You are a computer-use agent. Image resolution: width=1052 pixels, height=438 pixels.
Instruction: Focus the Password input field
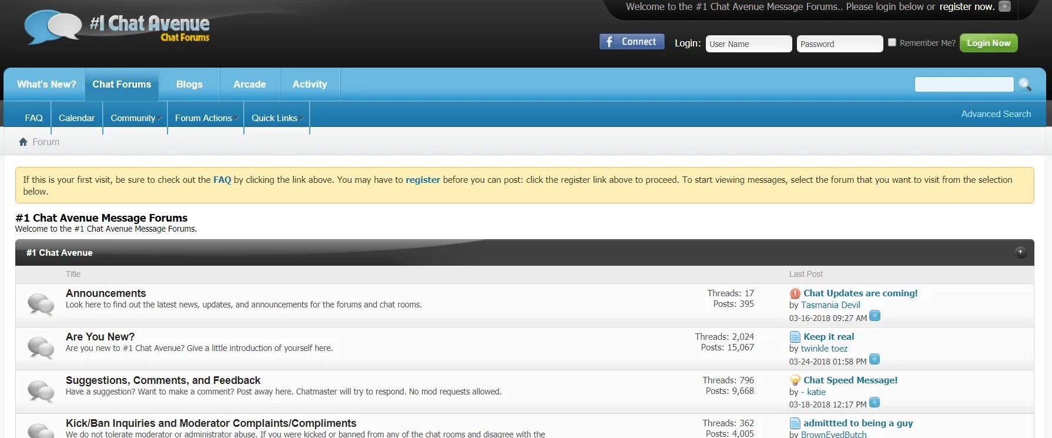click(x=840, y=44)
